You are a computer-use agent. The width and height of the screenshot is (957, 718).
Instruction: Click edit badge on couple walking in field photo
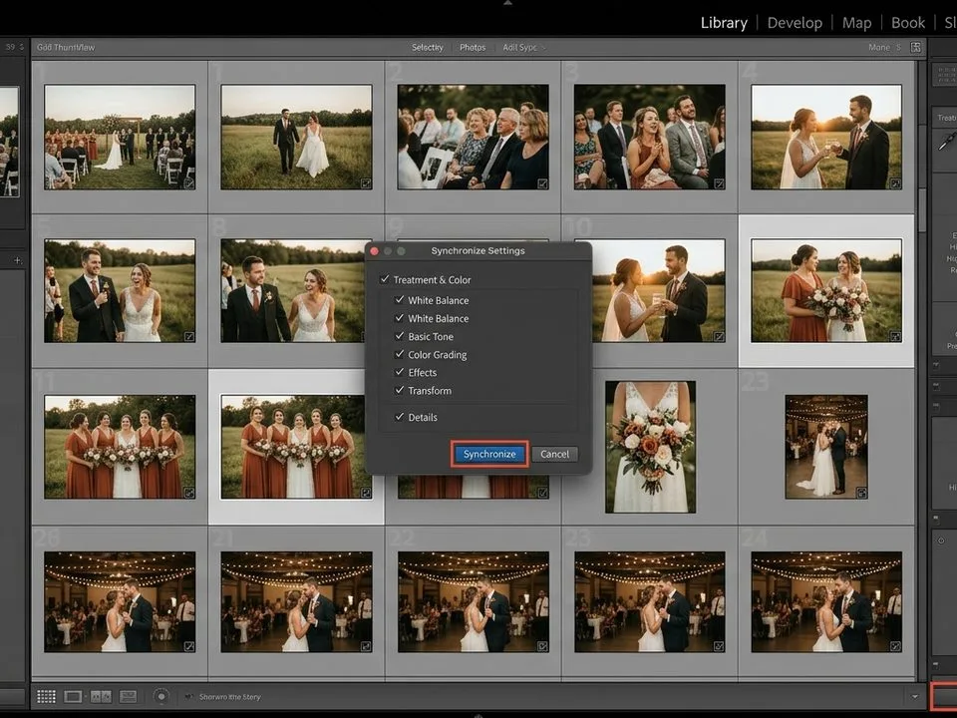tap(366, 182)
